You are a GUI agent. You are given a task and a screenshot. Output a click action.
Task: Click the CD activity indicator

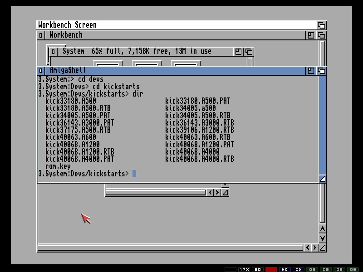coord(299,269)
